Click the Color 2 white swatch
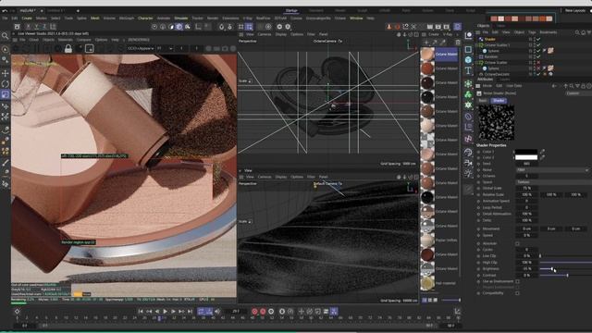592x333 pixels. (526, 157)
